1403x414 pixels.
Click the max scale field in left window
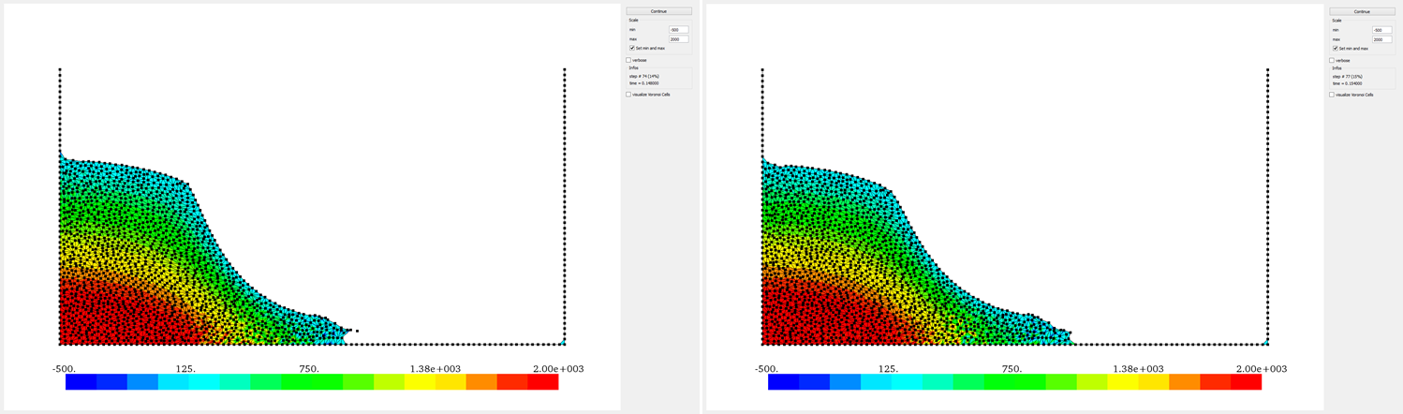coord(678,39)
